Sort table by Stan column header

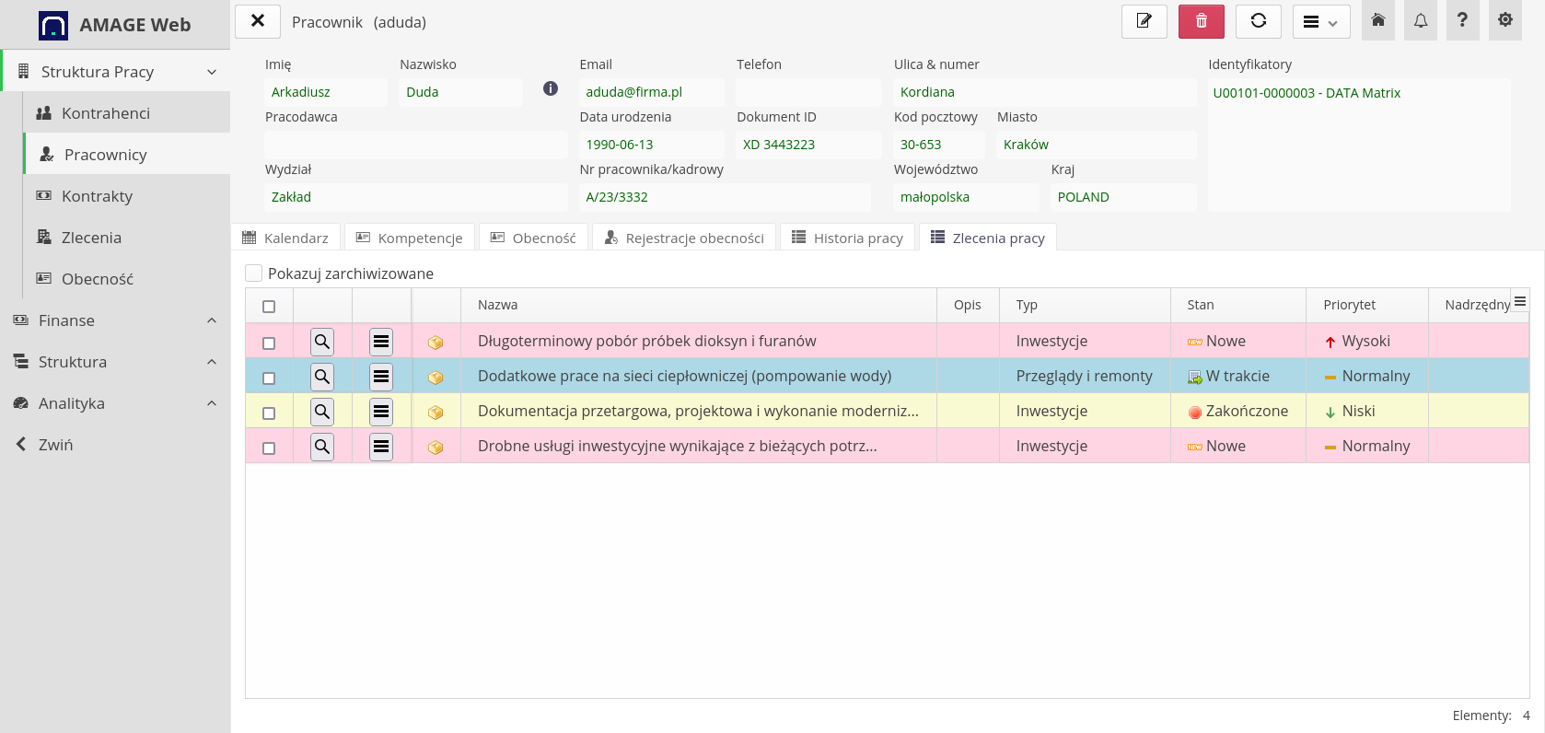[1238, 305]
